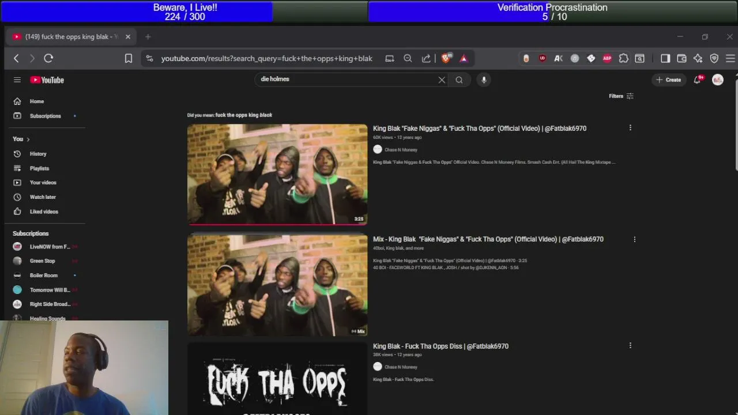Open options menu for the first video result

(630, 128)
